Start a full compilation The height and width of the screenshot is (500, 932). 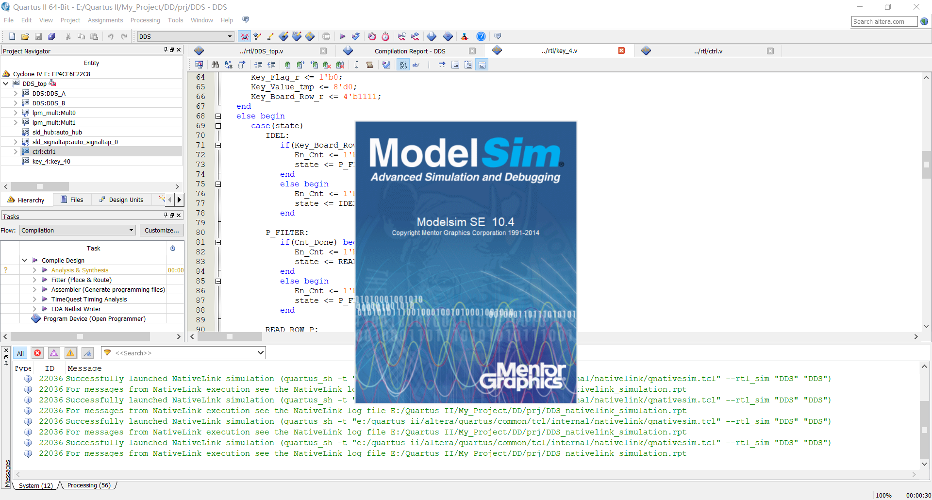[342, 36]
